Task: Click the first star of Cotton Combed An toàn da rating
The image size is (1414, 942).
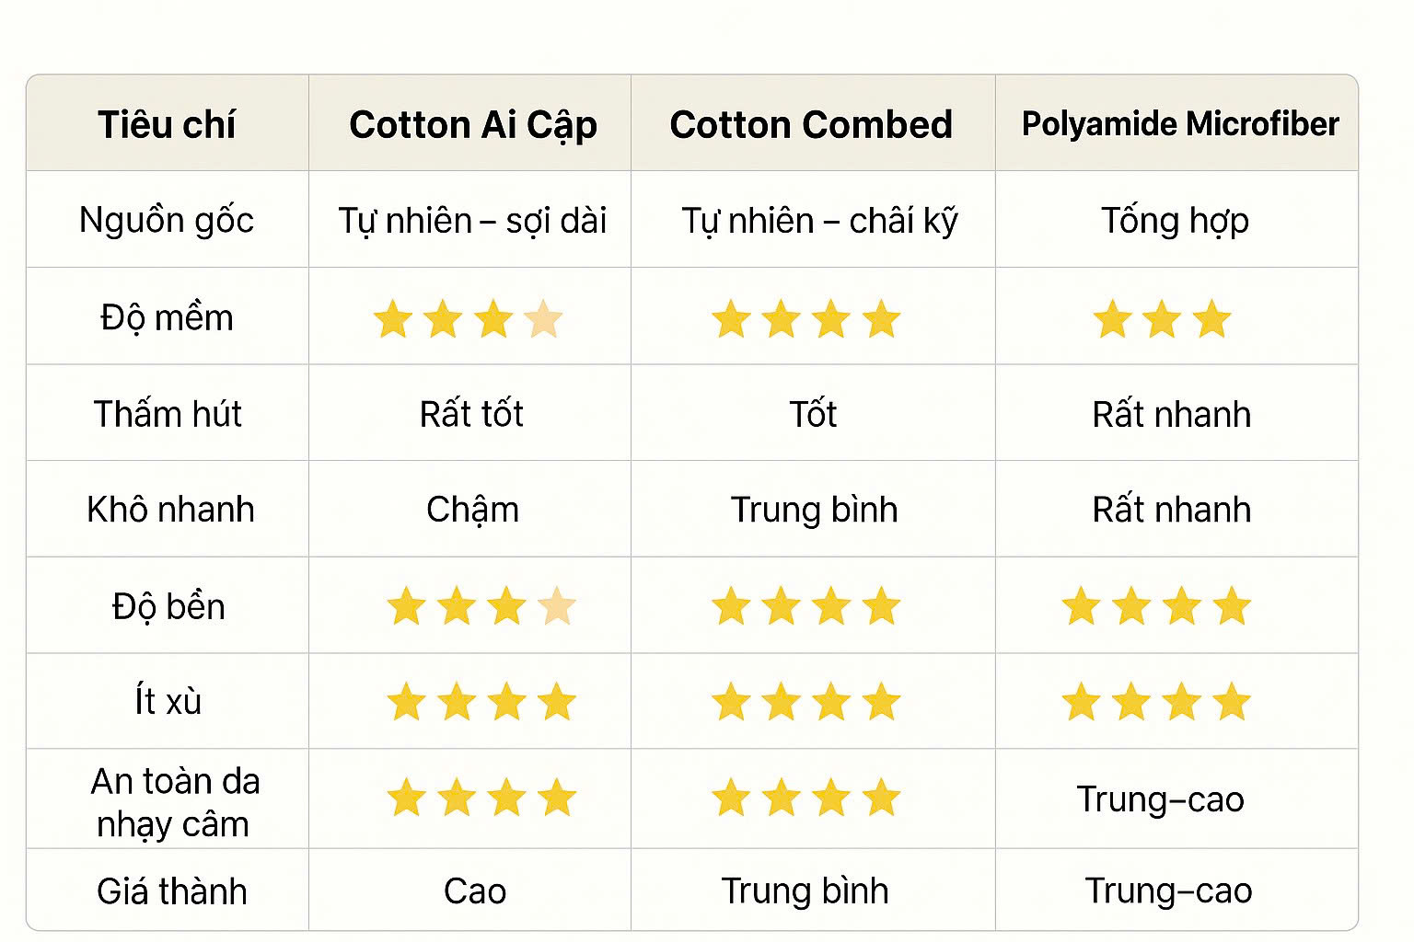Action: pyautogui.click(x=732, y=798)
